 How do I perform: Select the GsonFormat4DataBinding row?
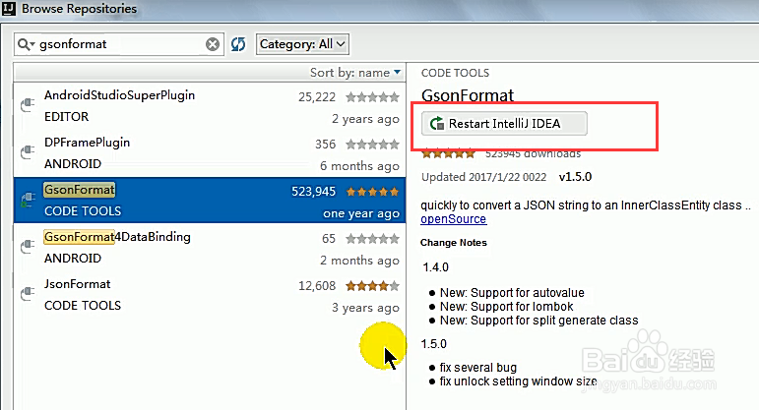click(209, 247)
